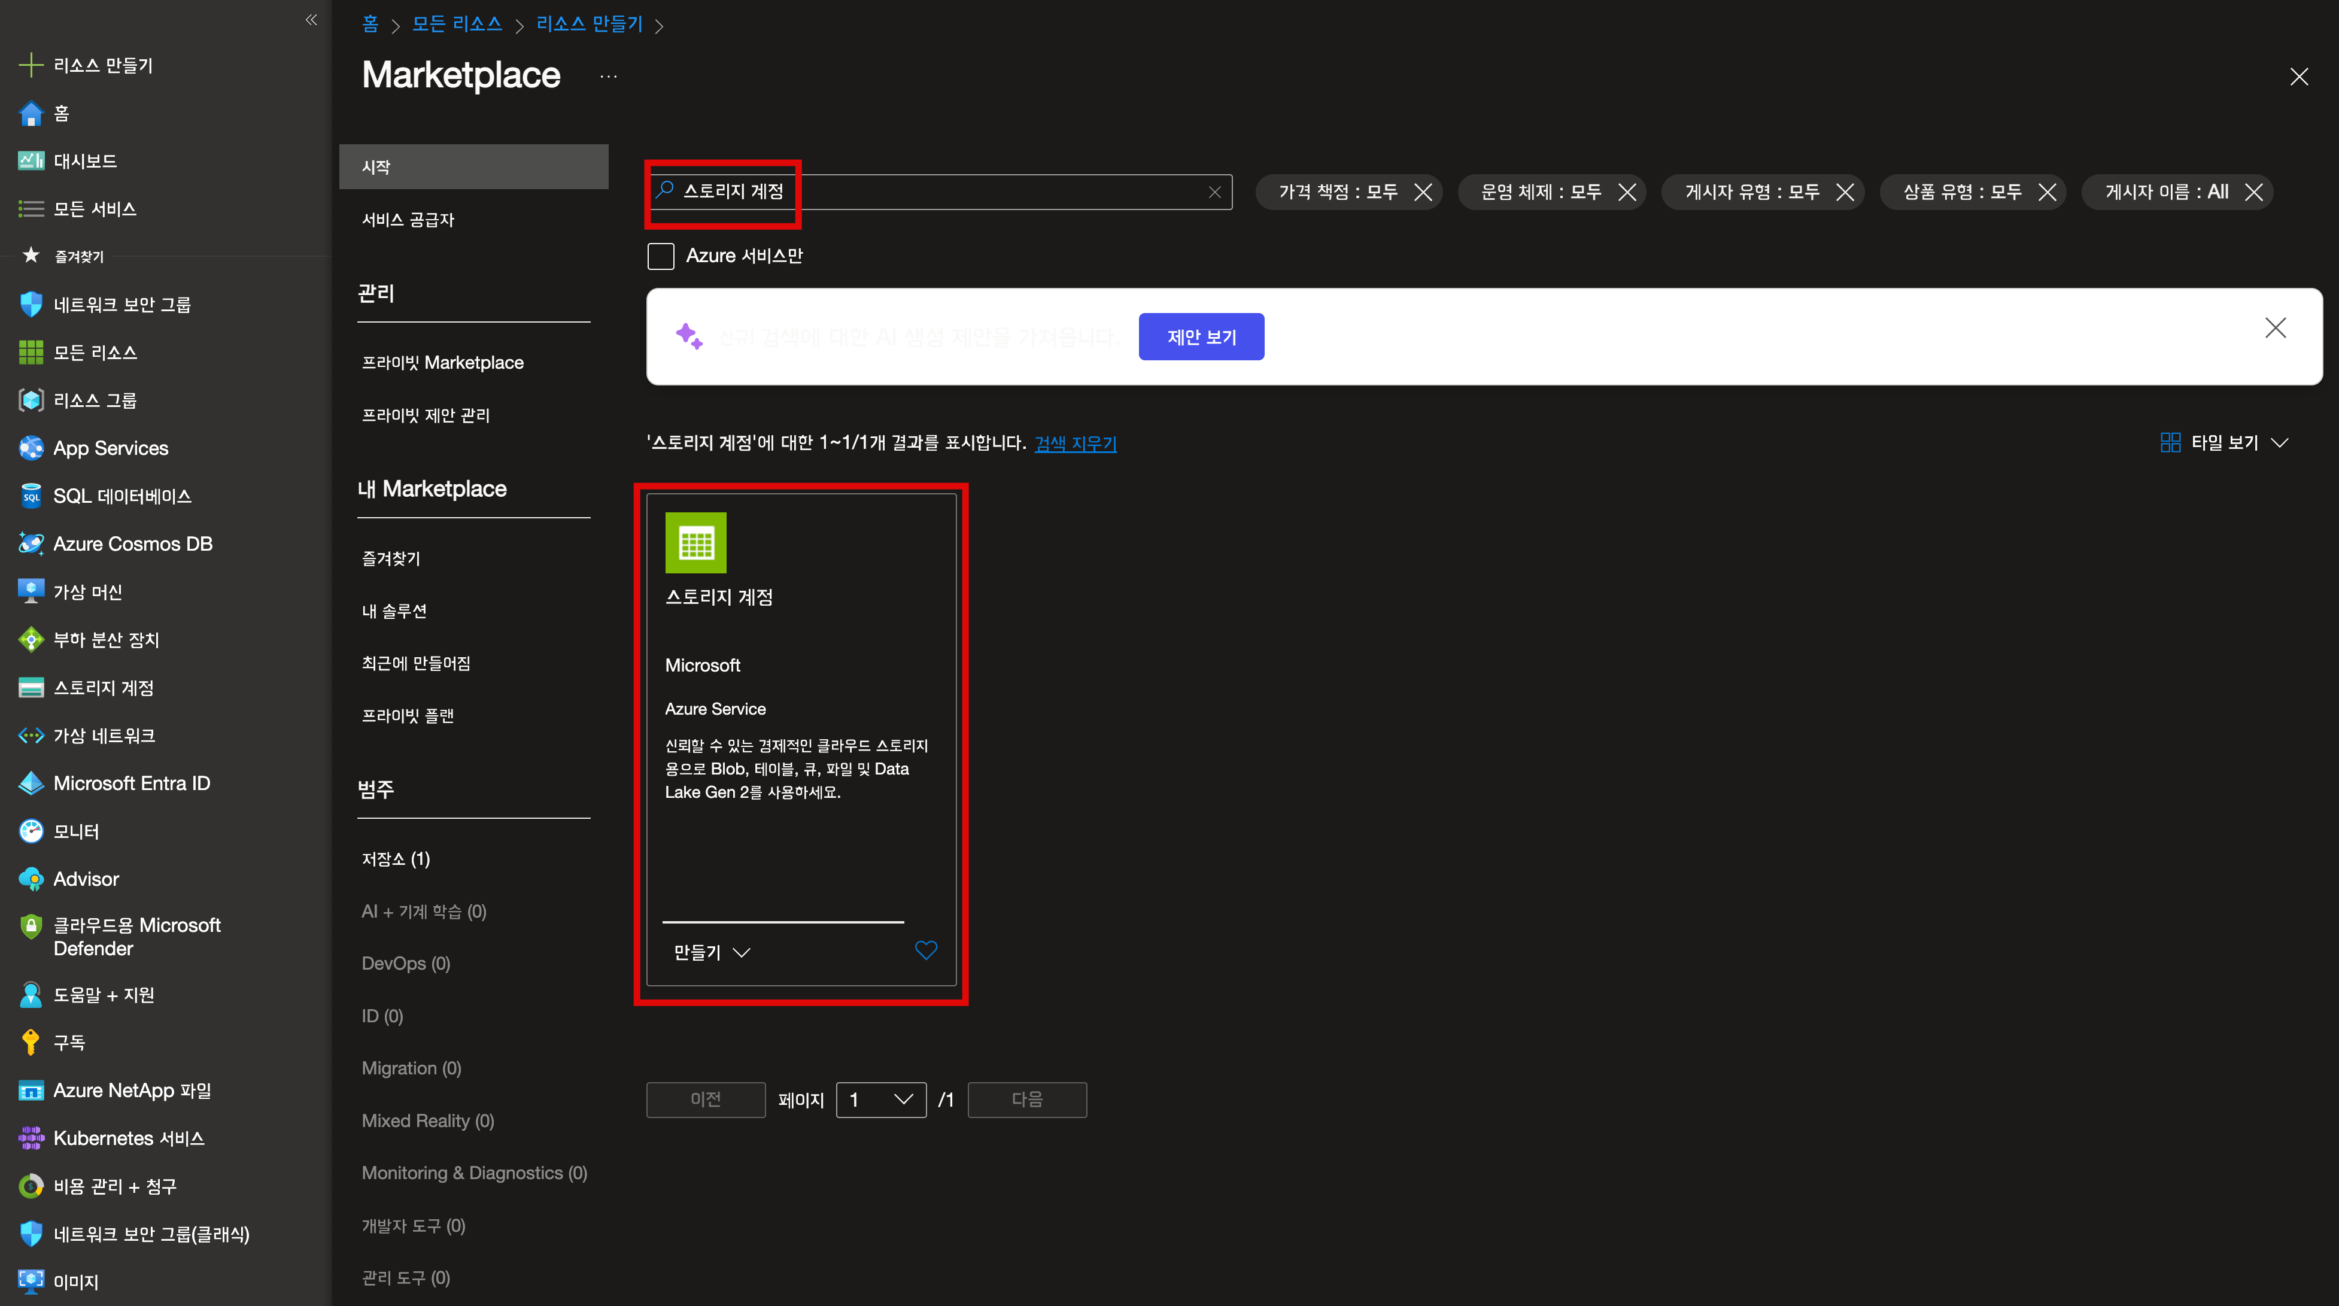The image size is (2339, 1306).
Task: Open the 비용 관리 + 청구 icon
Action: pyautogui.click(x=31, y=1186)
